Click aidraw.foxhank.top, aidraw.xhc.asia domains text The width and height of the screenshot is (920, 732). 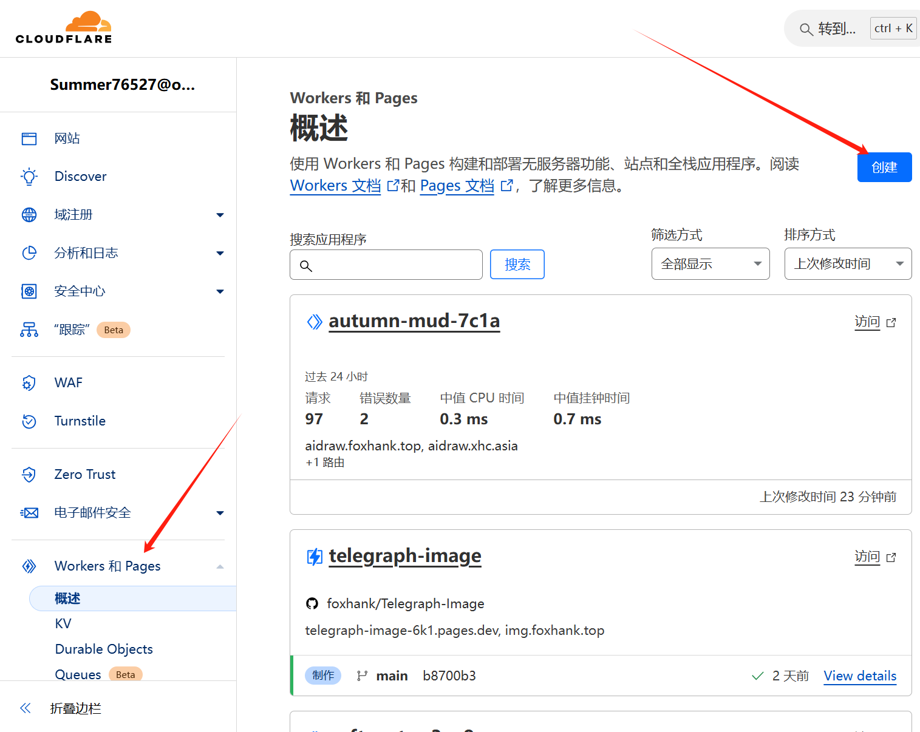411,446
